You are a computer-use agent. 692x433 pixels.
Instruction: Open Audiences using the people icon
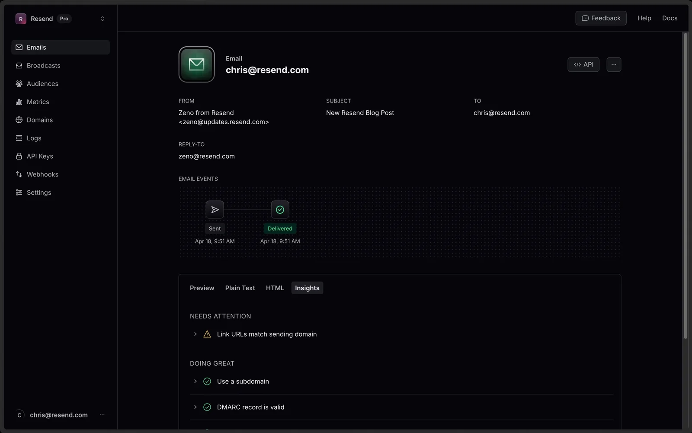point(19,83)
